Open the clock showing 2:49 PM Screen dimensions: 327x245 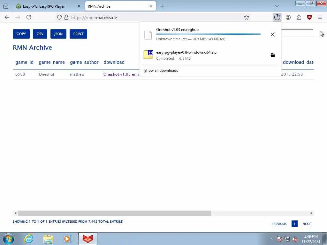(x=311, y=239)
